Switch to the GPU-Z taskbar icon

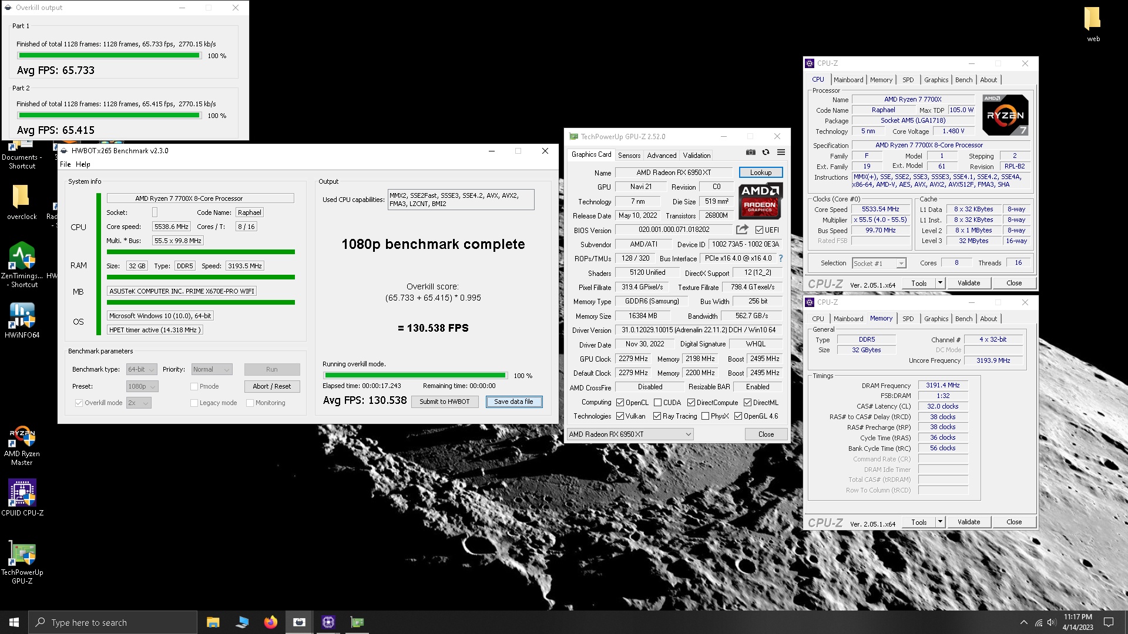point(357,622)
